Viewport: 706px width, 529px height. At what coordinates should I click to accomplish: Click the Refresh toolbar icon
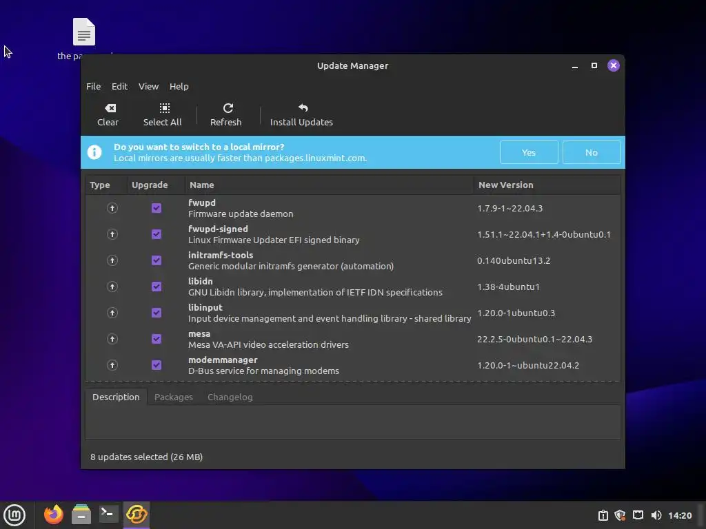(x=228, y=108)
